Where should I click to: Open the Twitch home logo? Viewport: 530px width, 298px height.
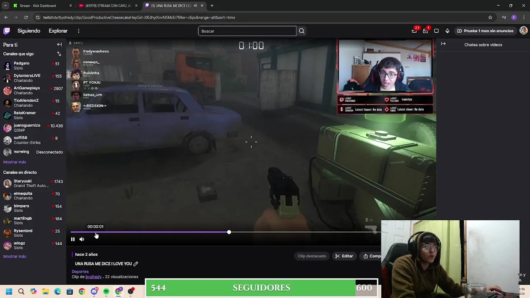tap(7, 31)
